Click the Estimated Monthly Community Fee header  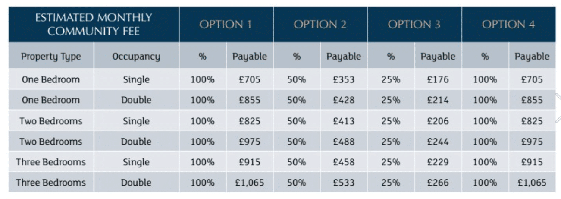click(x=94, y=25)
